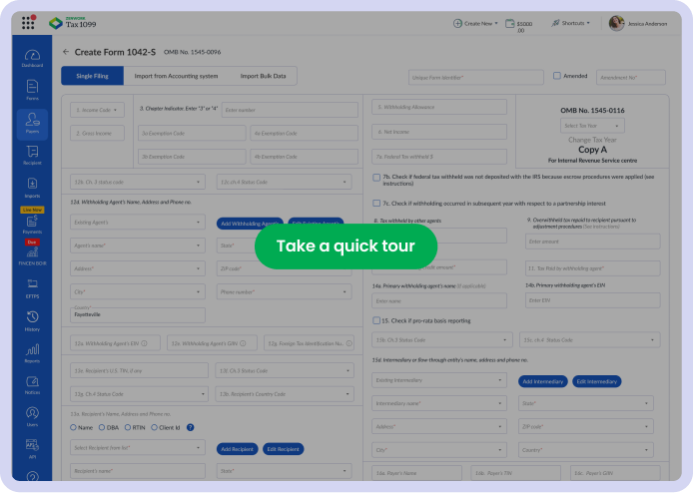
Task: Open the Select Tax Year dropdown
Action: (x=592, y=126)
